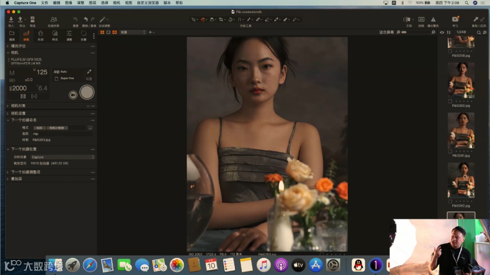This screenshot has height=275, width=490.
Task: Click 适合屏幕 fit to screen
Action: point(386,32)
